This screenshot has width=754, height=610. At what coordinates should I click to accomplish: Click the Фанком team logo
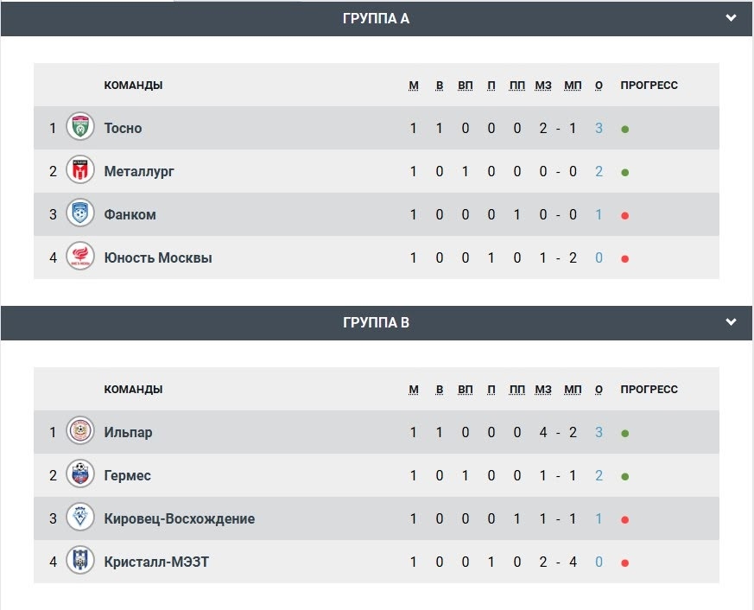coord(80,214)
